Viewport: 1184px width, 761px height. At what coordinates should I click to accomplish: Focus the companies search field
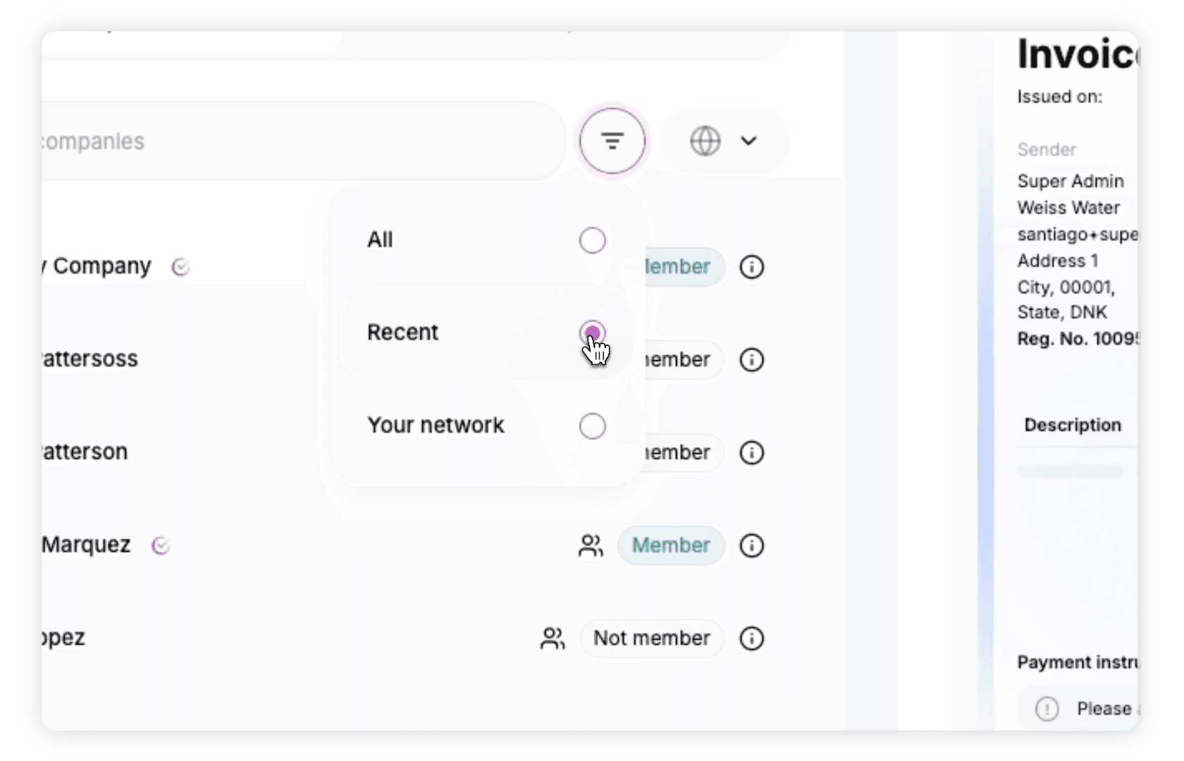[303, 141]
